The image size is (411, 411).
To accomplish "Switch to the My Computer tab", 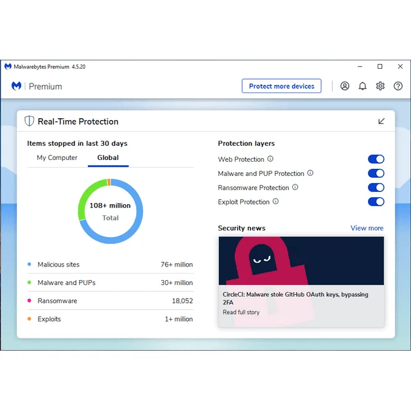I will (x=57, y=157).
